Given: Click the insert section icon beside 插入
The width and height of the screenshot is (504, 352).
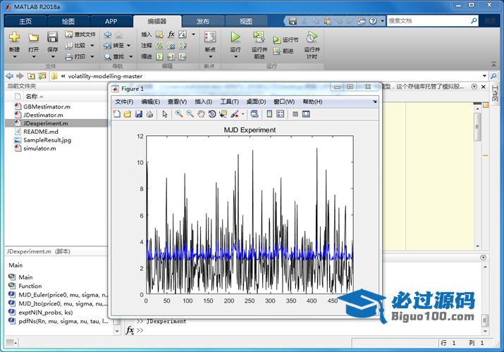Looking at the screenshot, I should (159, 34).
